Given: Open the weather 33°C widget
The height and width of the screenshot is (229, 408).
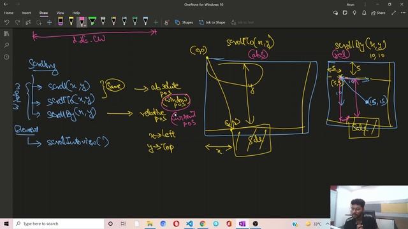Looking at the screenshot, I should 314,224.
